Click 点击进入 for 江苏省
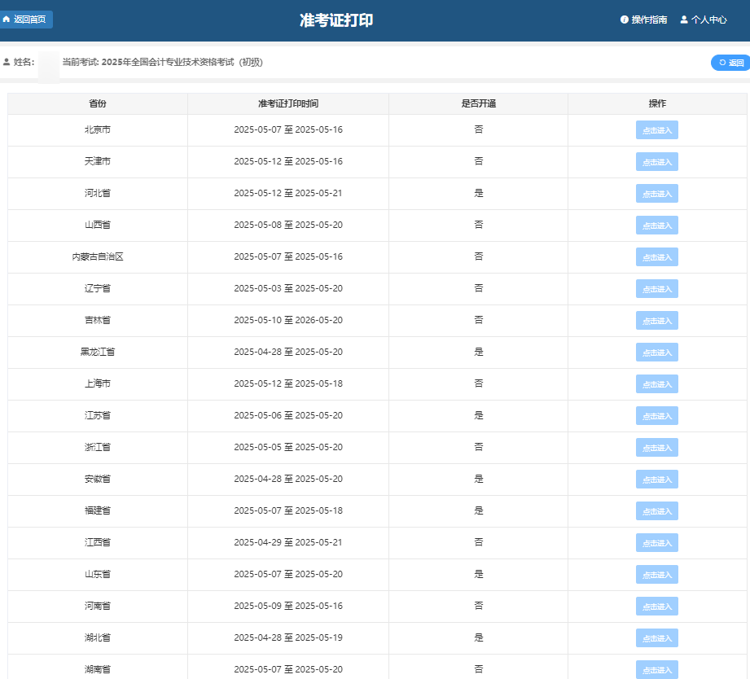Image resolution: width=750 pixels, height=679 pixels. point(656,416)
